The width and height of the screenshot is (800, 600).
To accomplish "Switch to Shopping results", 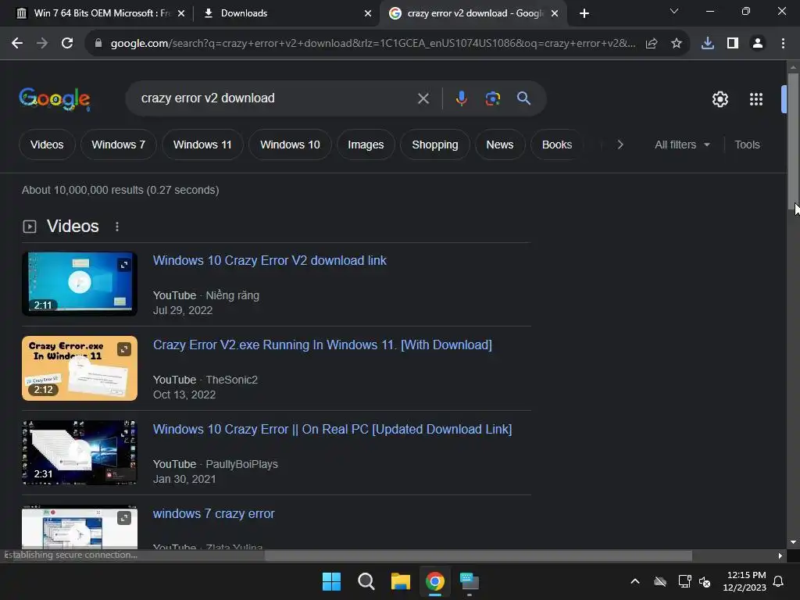I will [x=434, y=145].
